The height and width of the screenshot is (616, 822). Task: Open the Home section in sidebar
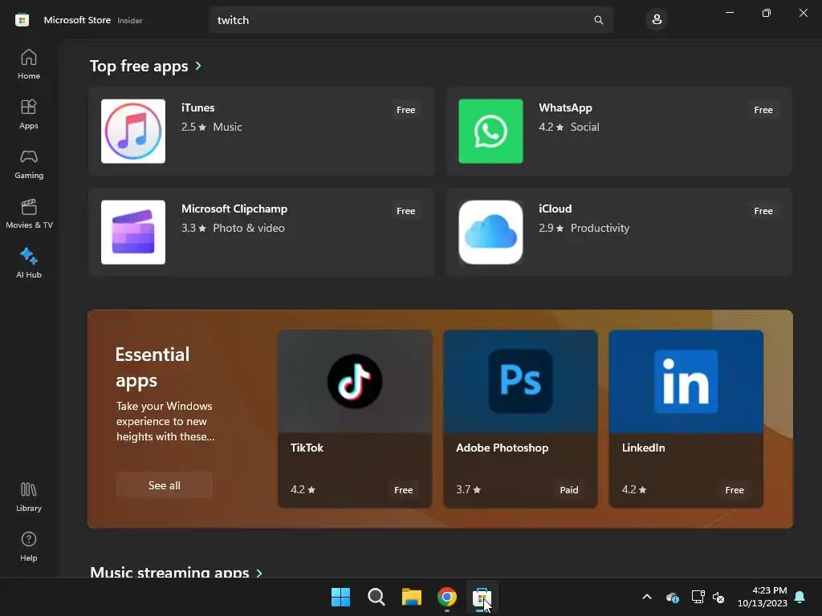(29, 64)
